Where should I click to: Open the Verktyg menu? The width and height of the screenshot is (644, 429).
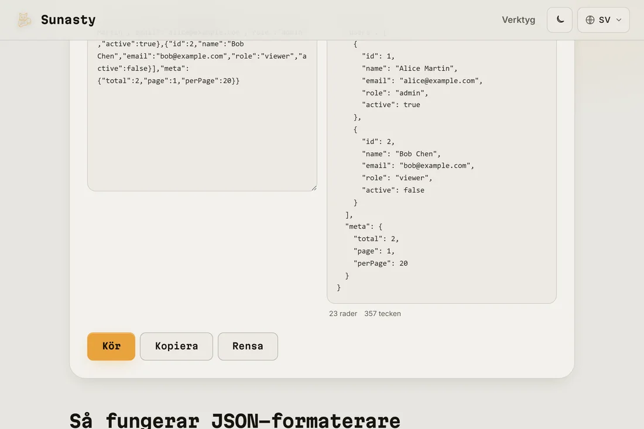pos(518,20)
